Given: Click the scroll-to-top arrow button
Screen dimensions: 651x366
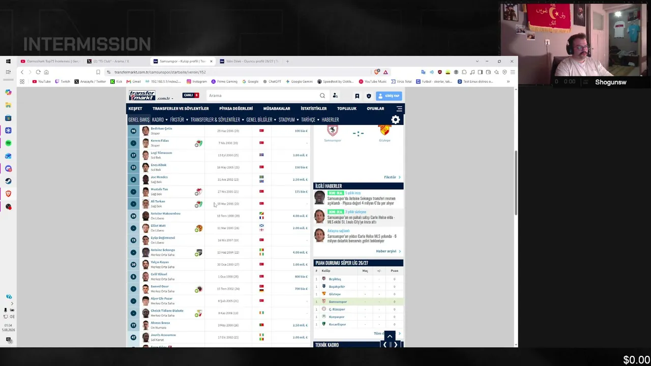Looking at the screenshot, I should pos(390,336).
